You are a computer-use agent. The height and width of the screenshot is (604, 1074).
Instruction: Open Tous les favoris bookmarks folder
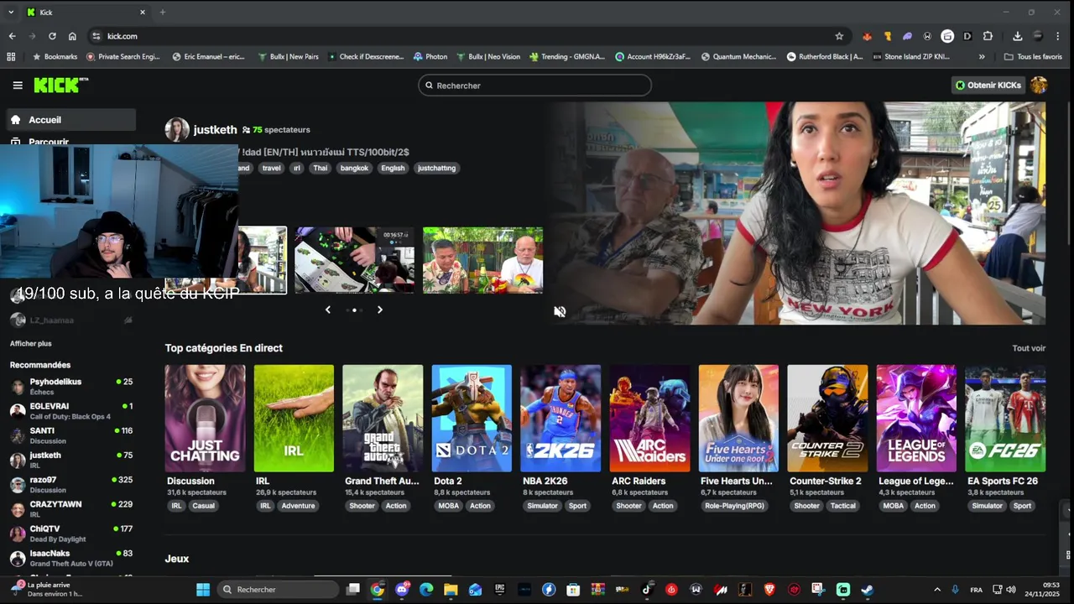(1033, 56)
